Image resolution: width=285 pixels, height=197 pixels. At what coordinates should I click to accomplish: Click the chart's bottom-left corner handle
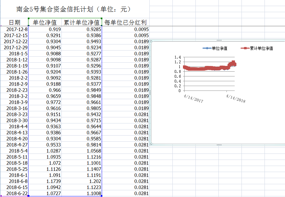click(x=150, y=145)
